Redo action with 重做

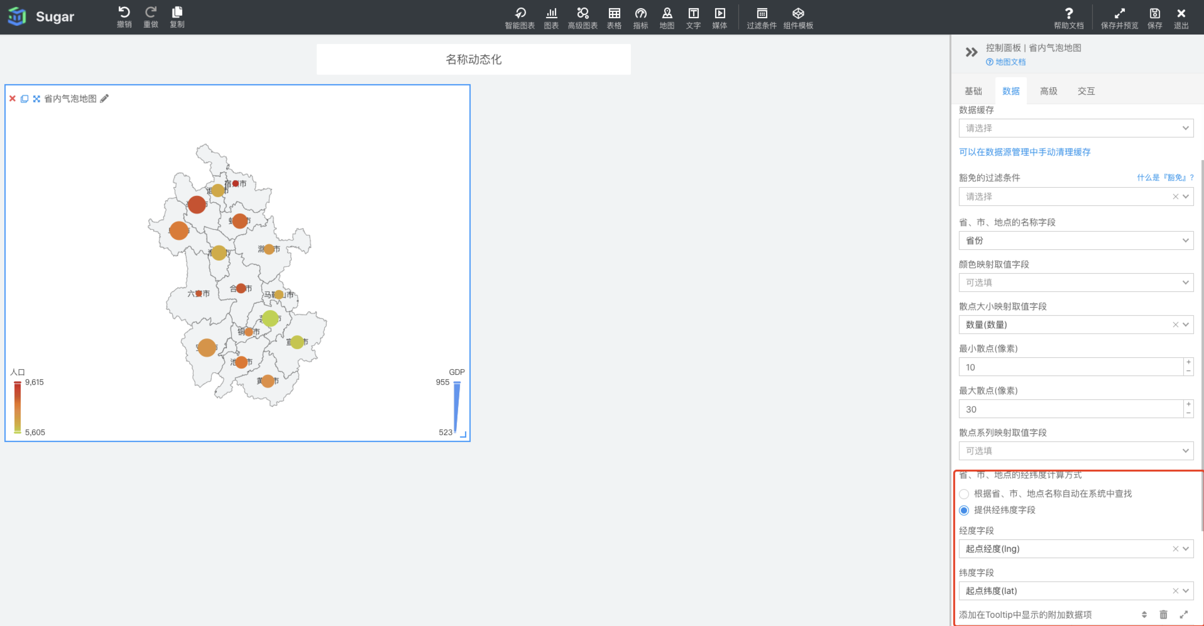(x=150, y=17)
